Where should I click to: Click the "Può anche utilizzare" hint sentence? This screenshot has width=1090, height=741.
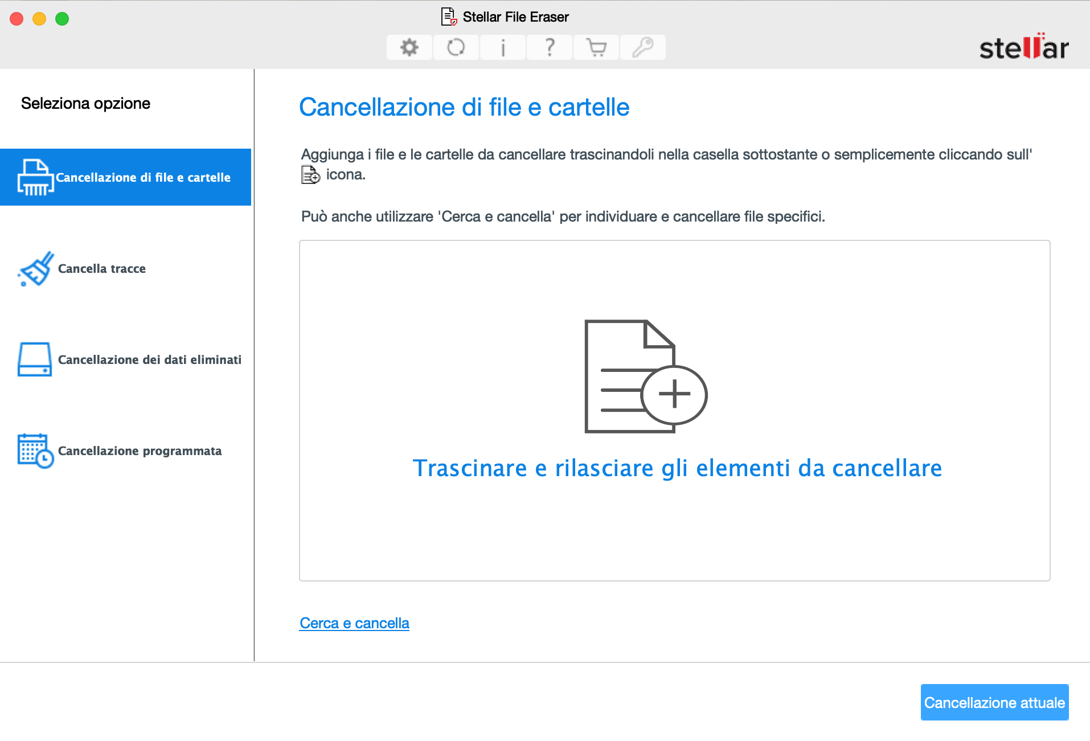click(x=563, y=216)
